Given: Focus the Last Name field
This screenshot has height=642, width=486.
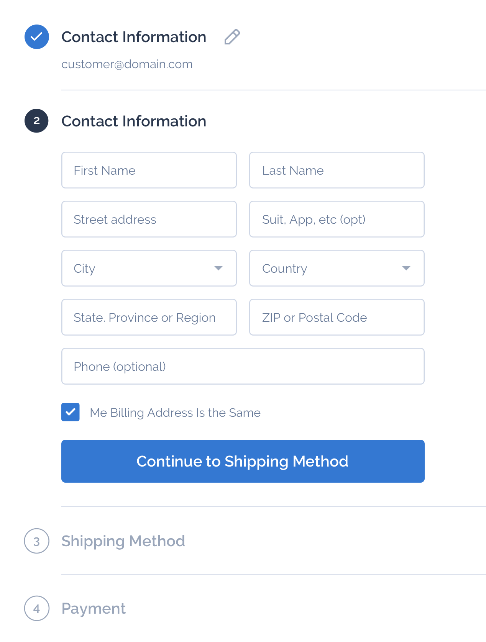Looking at the screenshot, I should [337, 170].
